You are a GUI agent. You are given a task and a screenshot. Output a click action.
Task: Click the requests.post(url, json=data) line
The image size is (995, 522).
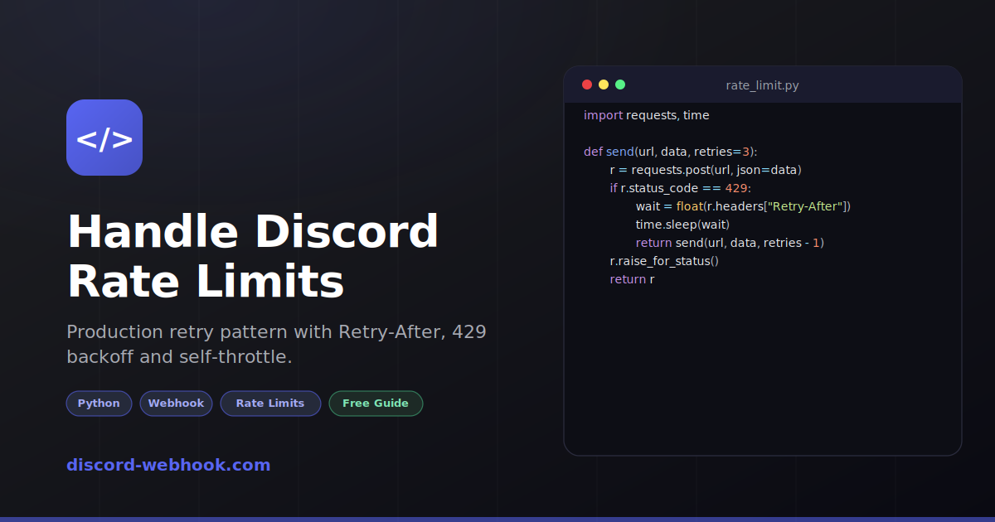706,170
